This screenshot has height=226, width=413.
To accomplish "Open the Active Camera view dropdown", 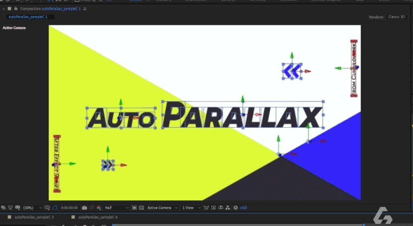I will point(162,208).
